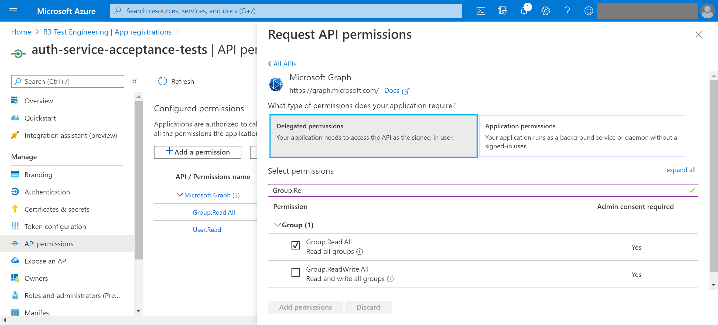Collapse the Group (1) permission section
This screenshot has width=718, height=325.
pyautogui.click(x=277, y=225)
